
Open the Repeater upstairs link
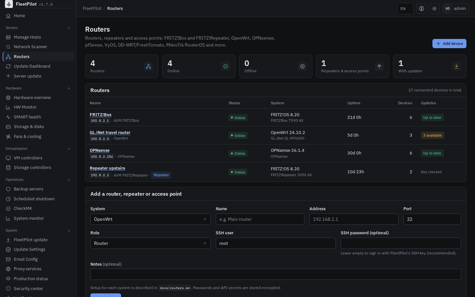coord(107,168)
